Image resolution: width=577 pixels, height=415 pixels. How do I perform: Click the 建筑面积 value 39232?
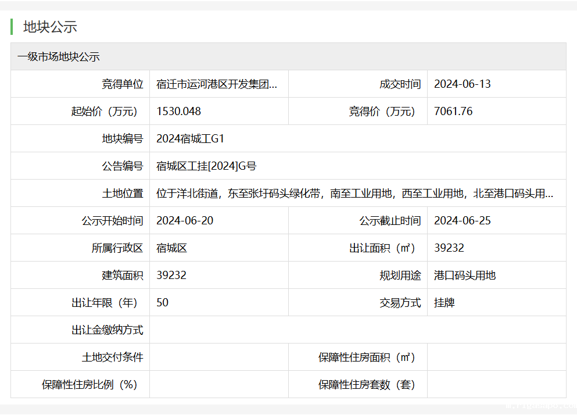pyautogui.click(x=171, y=276)
